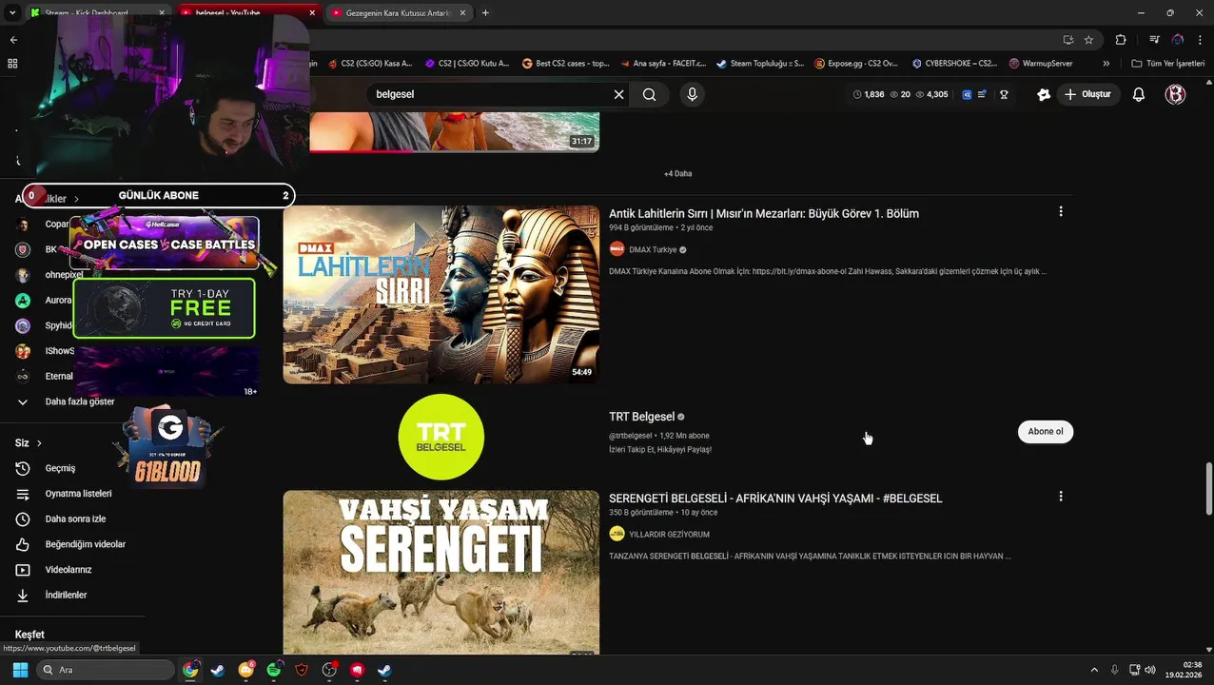Close the Gezegenin Kara Kutusu tab

click(462, 12)
